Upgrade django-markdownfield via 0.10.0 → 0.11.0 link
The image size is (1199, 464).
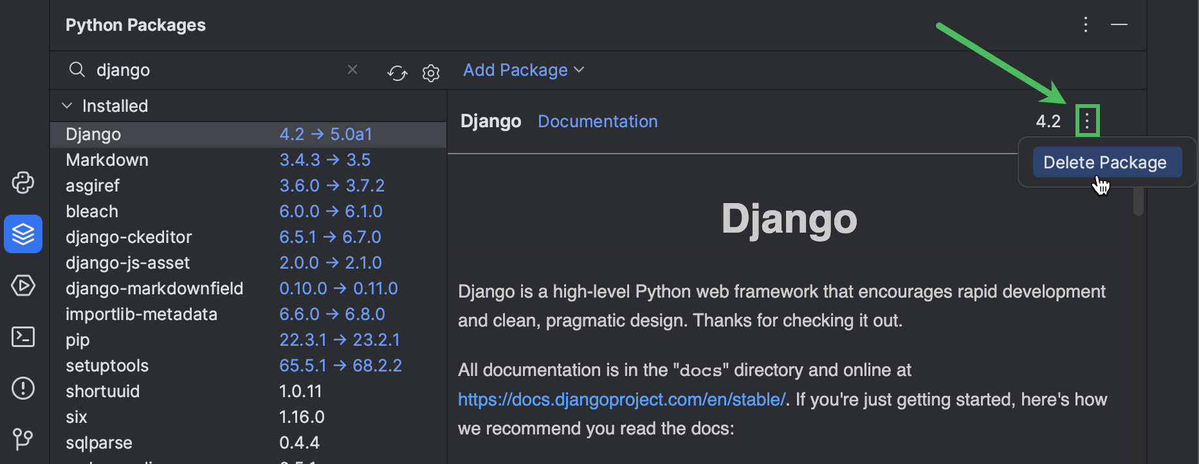[338, 289]
